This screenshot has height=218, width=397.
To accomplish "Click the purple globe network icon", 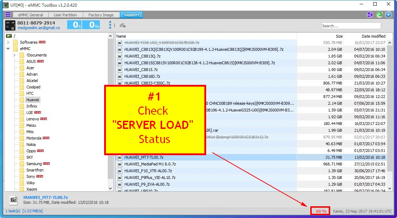I will click(x=370, y=15).
